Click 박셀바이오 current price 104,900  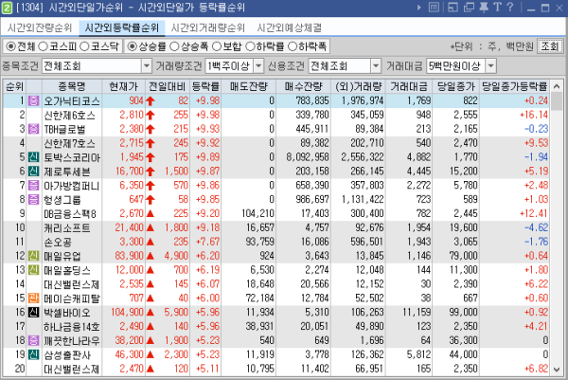click(127, 312)
